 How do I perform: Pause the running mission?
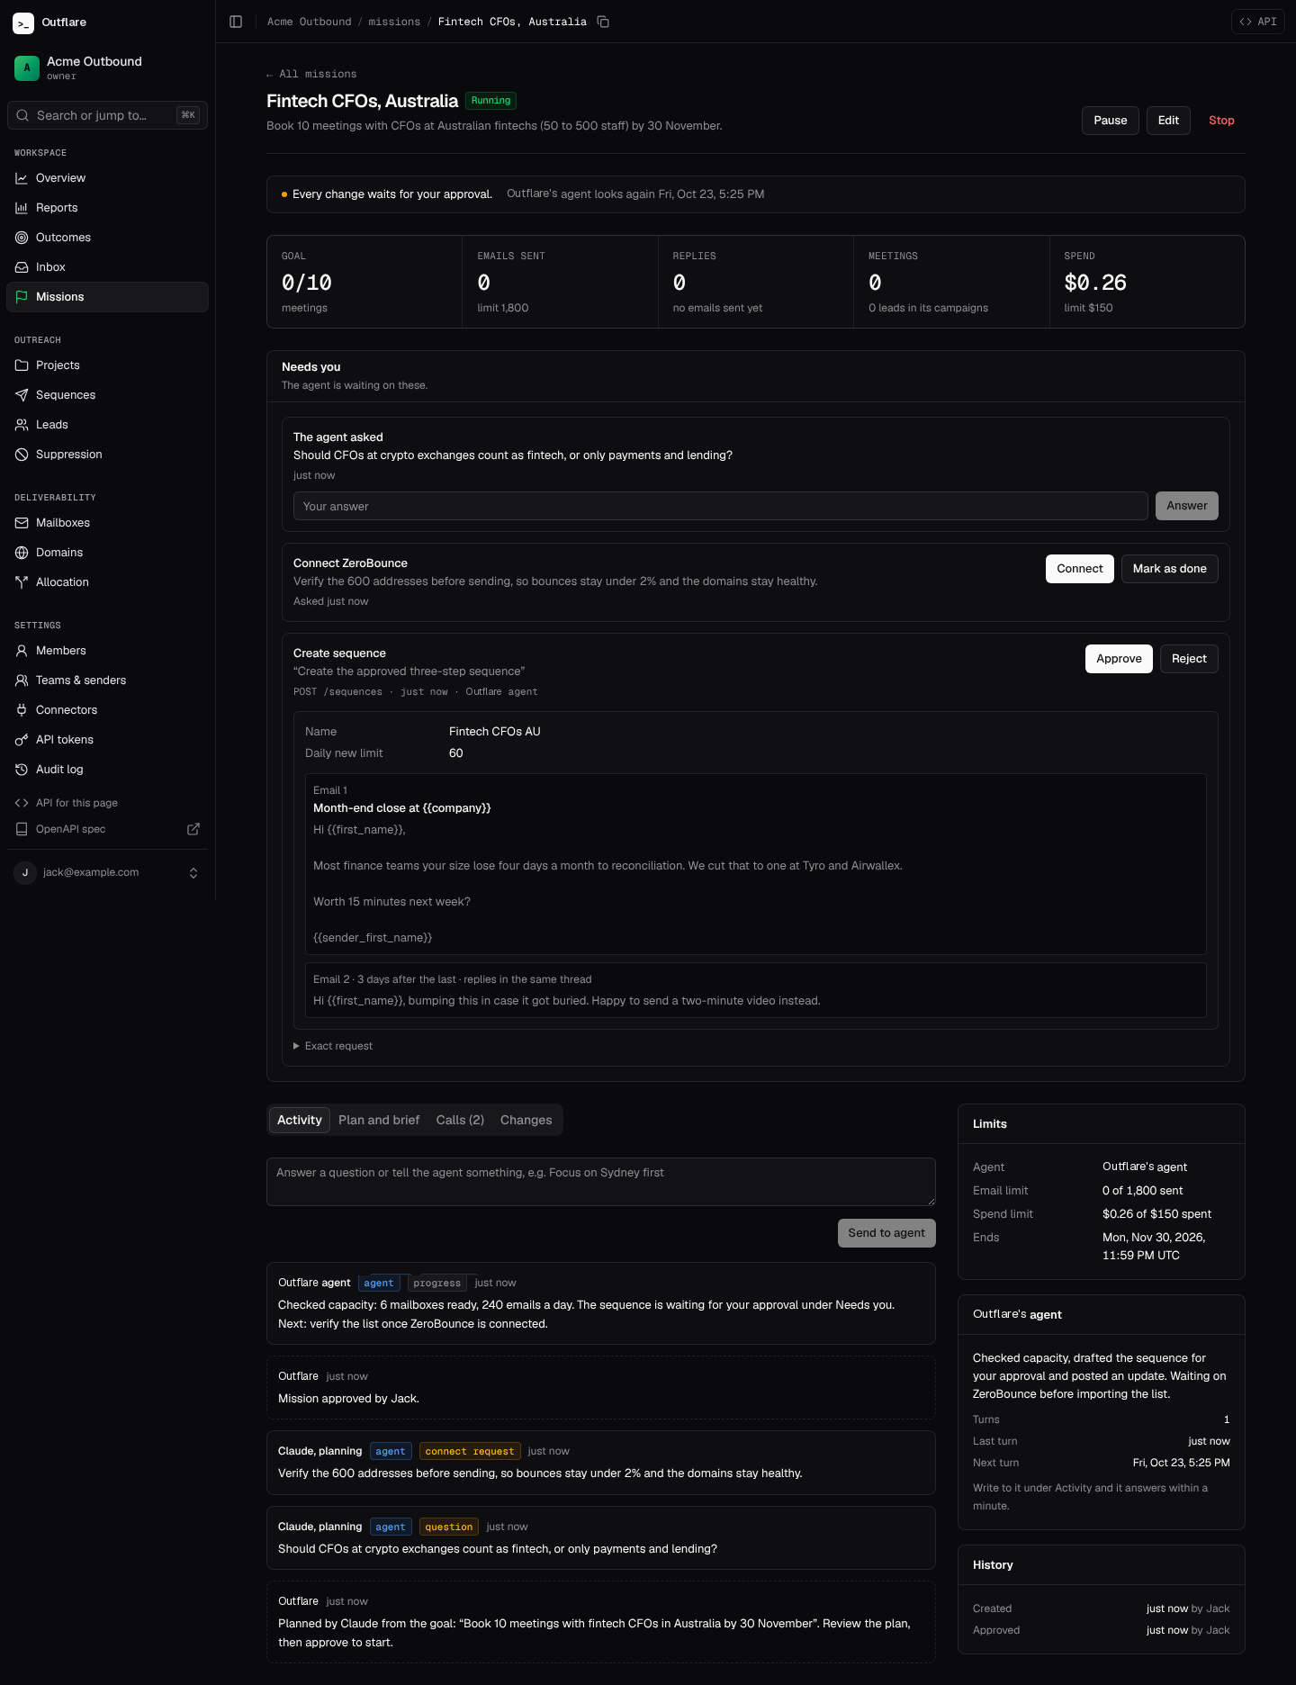click(x=1111, y=121)
